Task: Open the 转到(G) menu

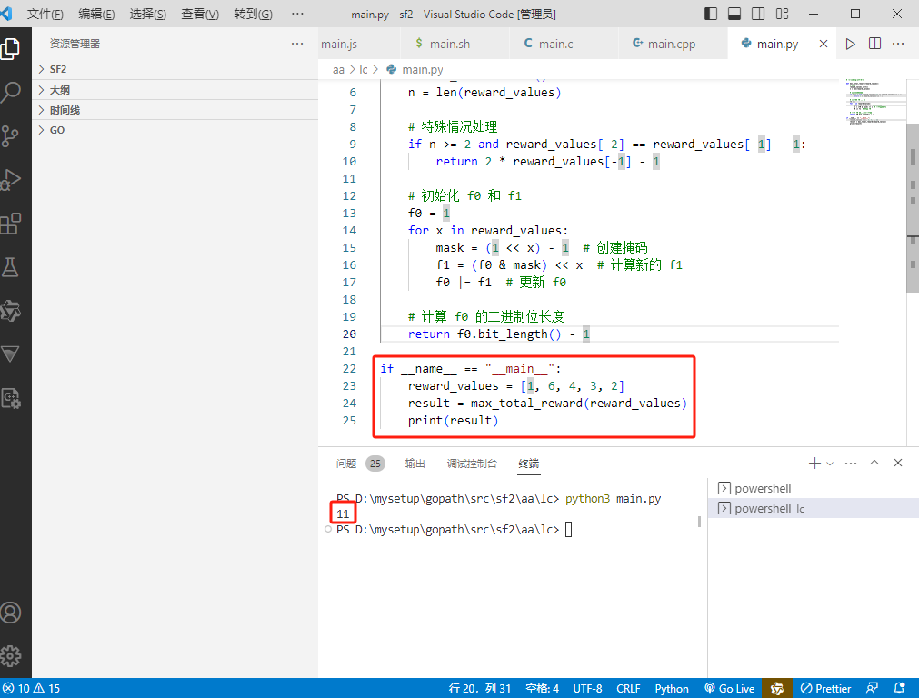Action: coord(254,14)
